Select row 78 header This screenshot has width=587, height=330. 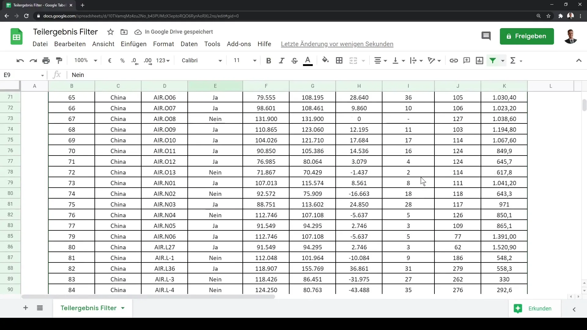pyautogui.click(x=10, y=172)
